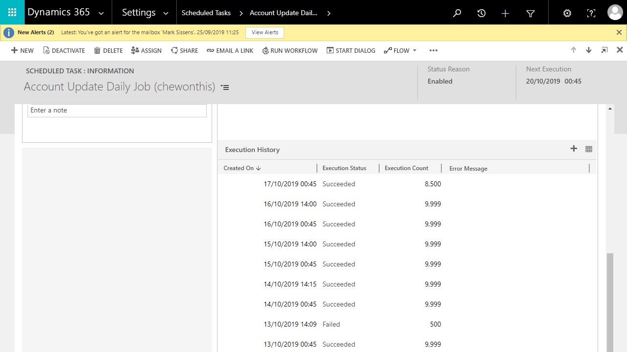This screenshot has width=627, height=352.
Task: Click the Enter a note field
Action: click(117, 110)
